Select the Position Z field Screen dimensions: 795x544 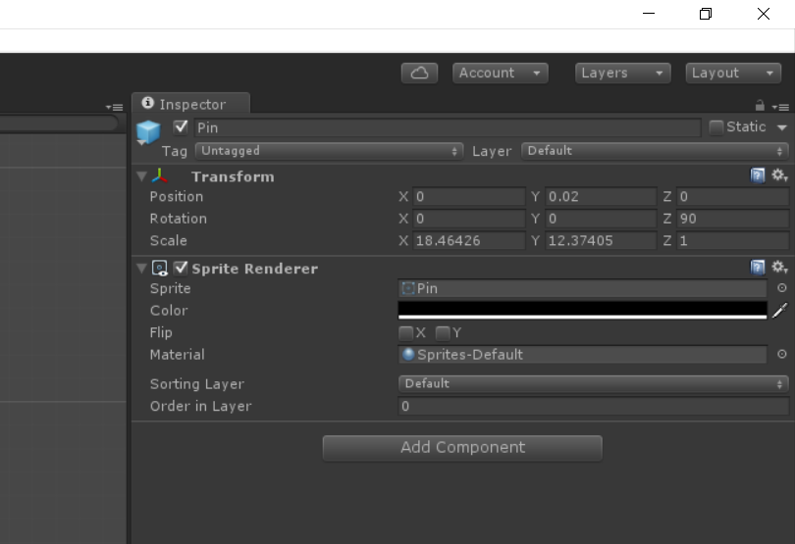point(732,197)
